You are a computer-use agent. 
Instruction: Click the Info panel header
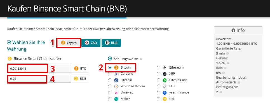point(238,30)
